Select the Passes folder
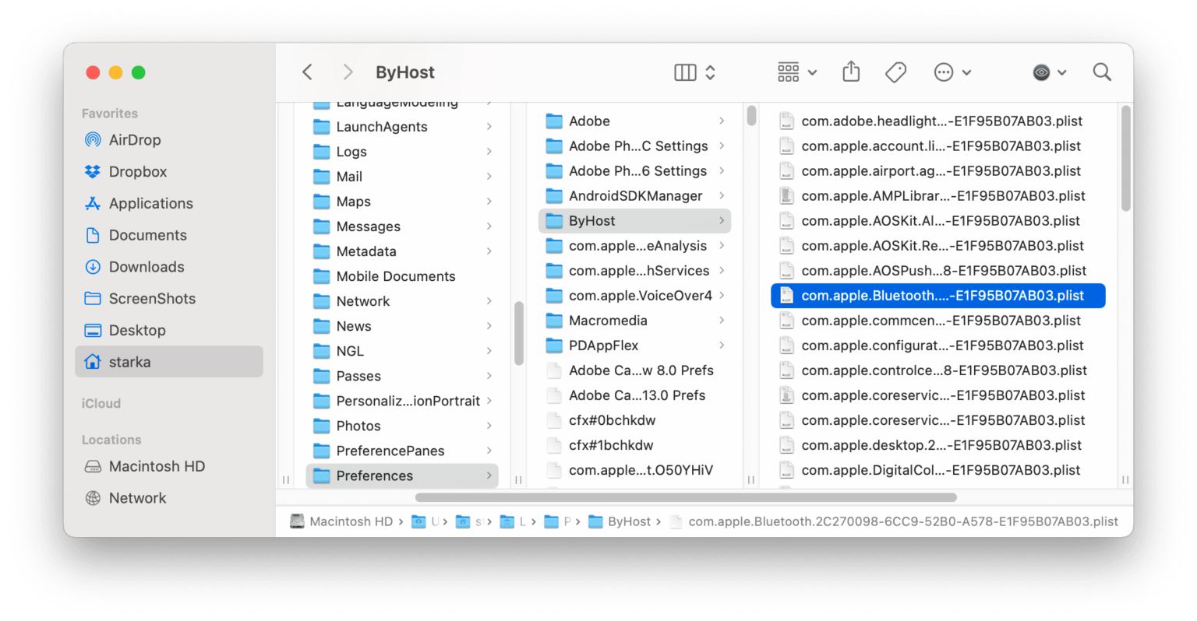The image size is (1197, 621). click(402, 376)
